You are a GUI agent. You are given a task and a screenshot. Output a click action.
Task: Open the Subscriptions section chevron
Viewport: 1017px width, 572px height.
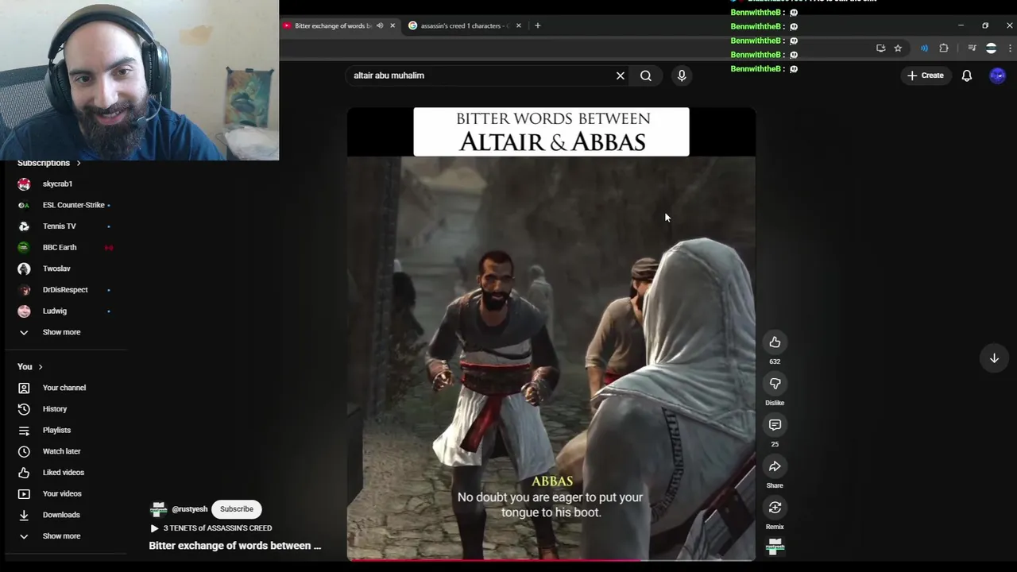[x=78, y=163]
